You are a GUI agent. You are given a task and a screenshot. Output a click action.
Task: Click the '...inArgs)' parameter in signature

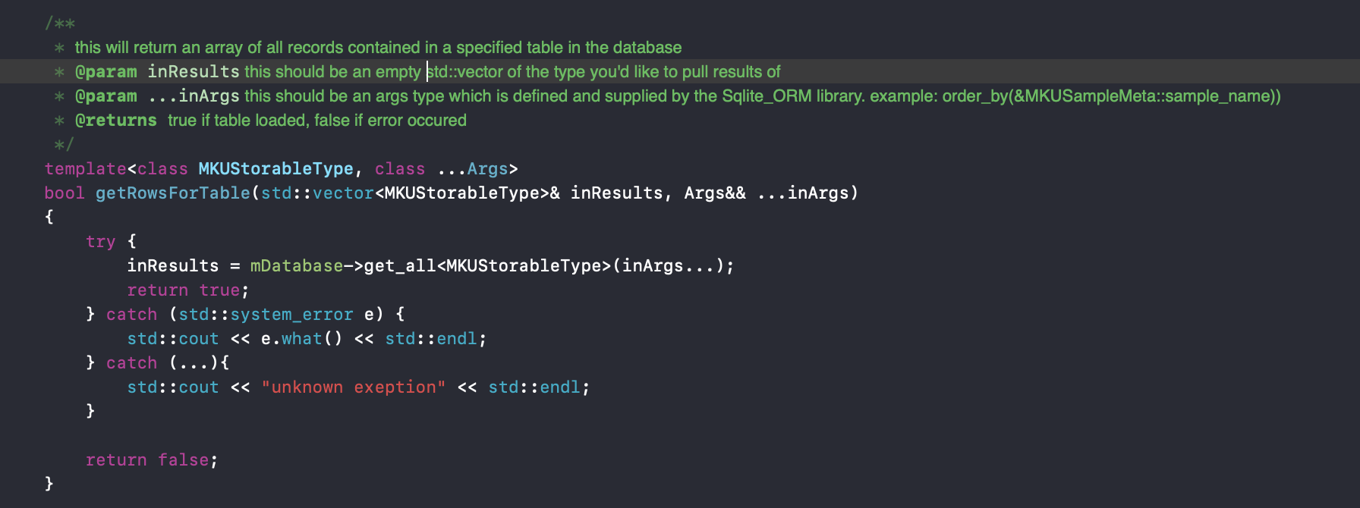click(807, 193)
